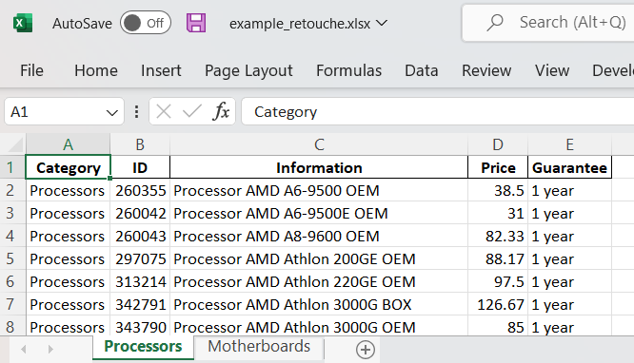This screenshot has height=363, width=634.
Task: Click cell Processor AMD A6-9500E OEM
Action: pyautogui.click(x=319, y=213)
